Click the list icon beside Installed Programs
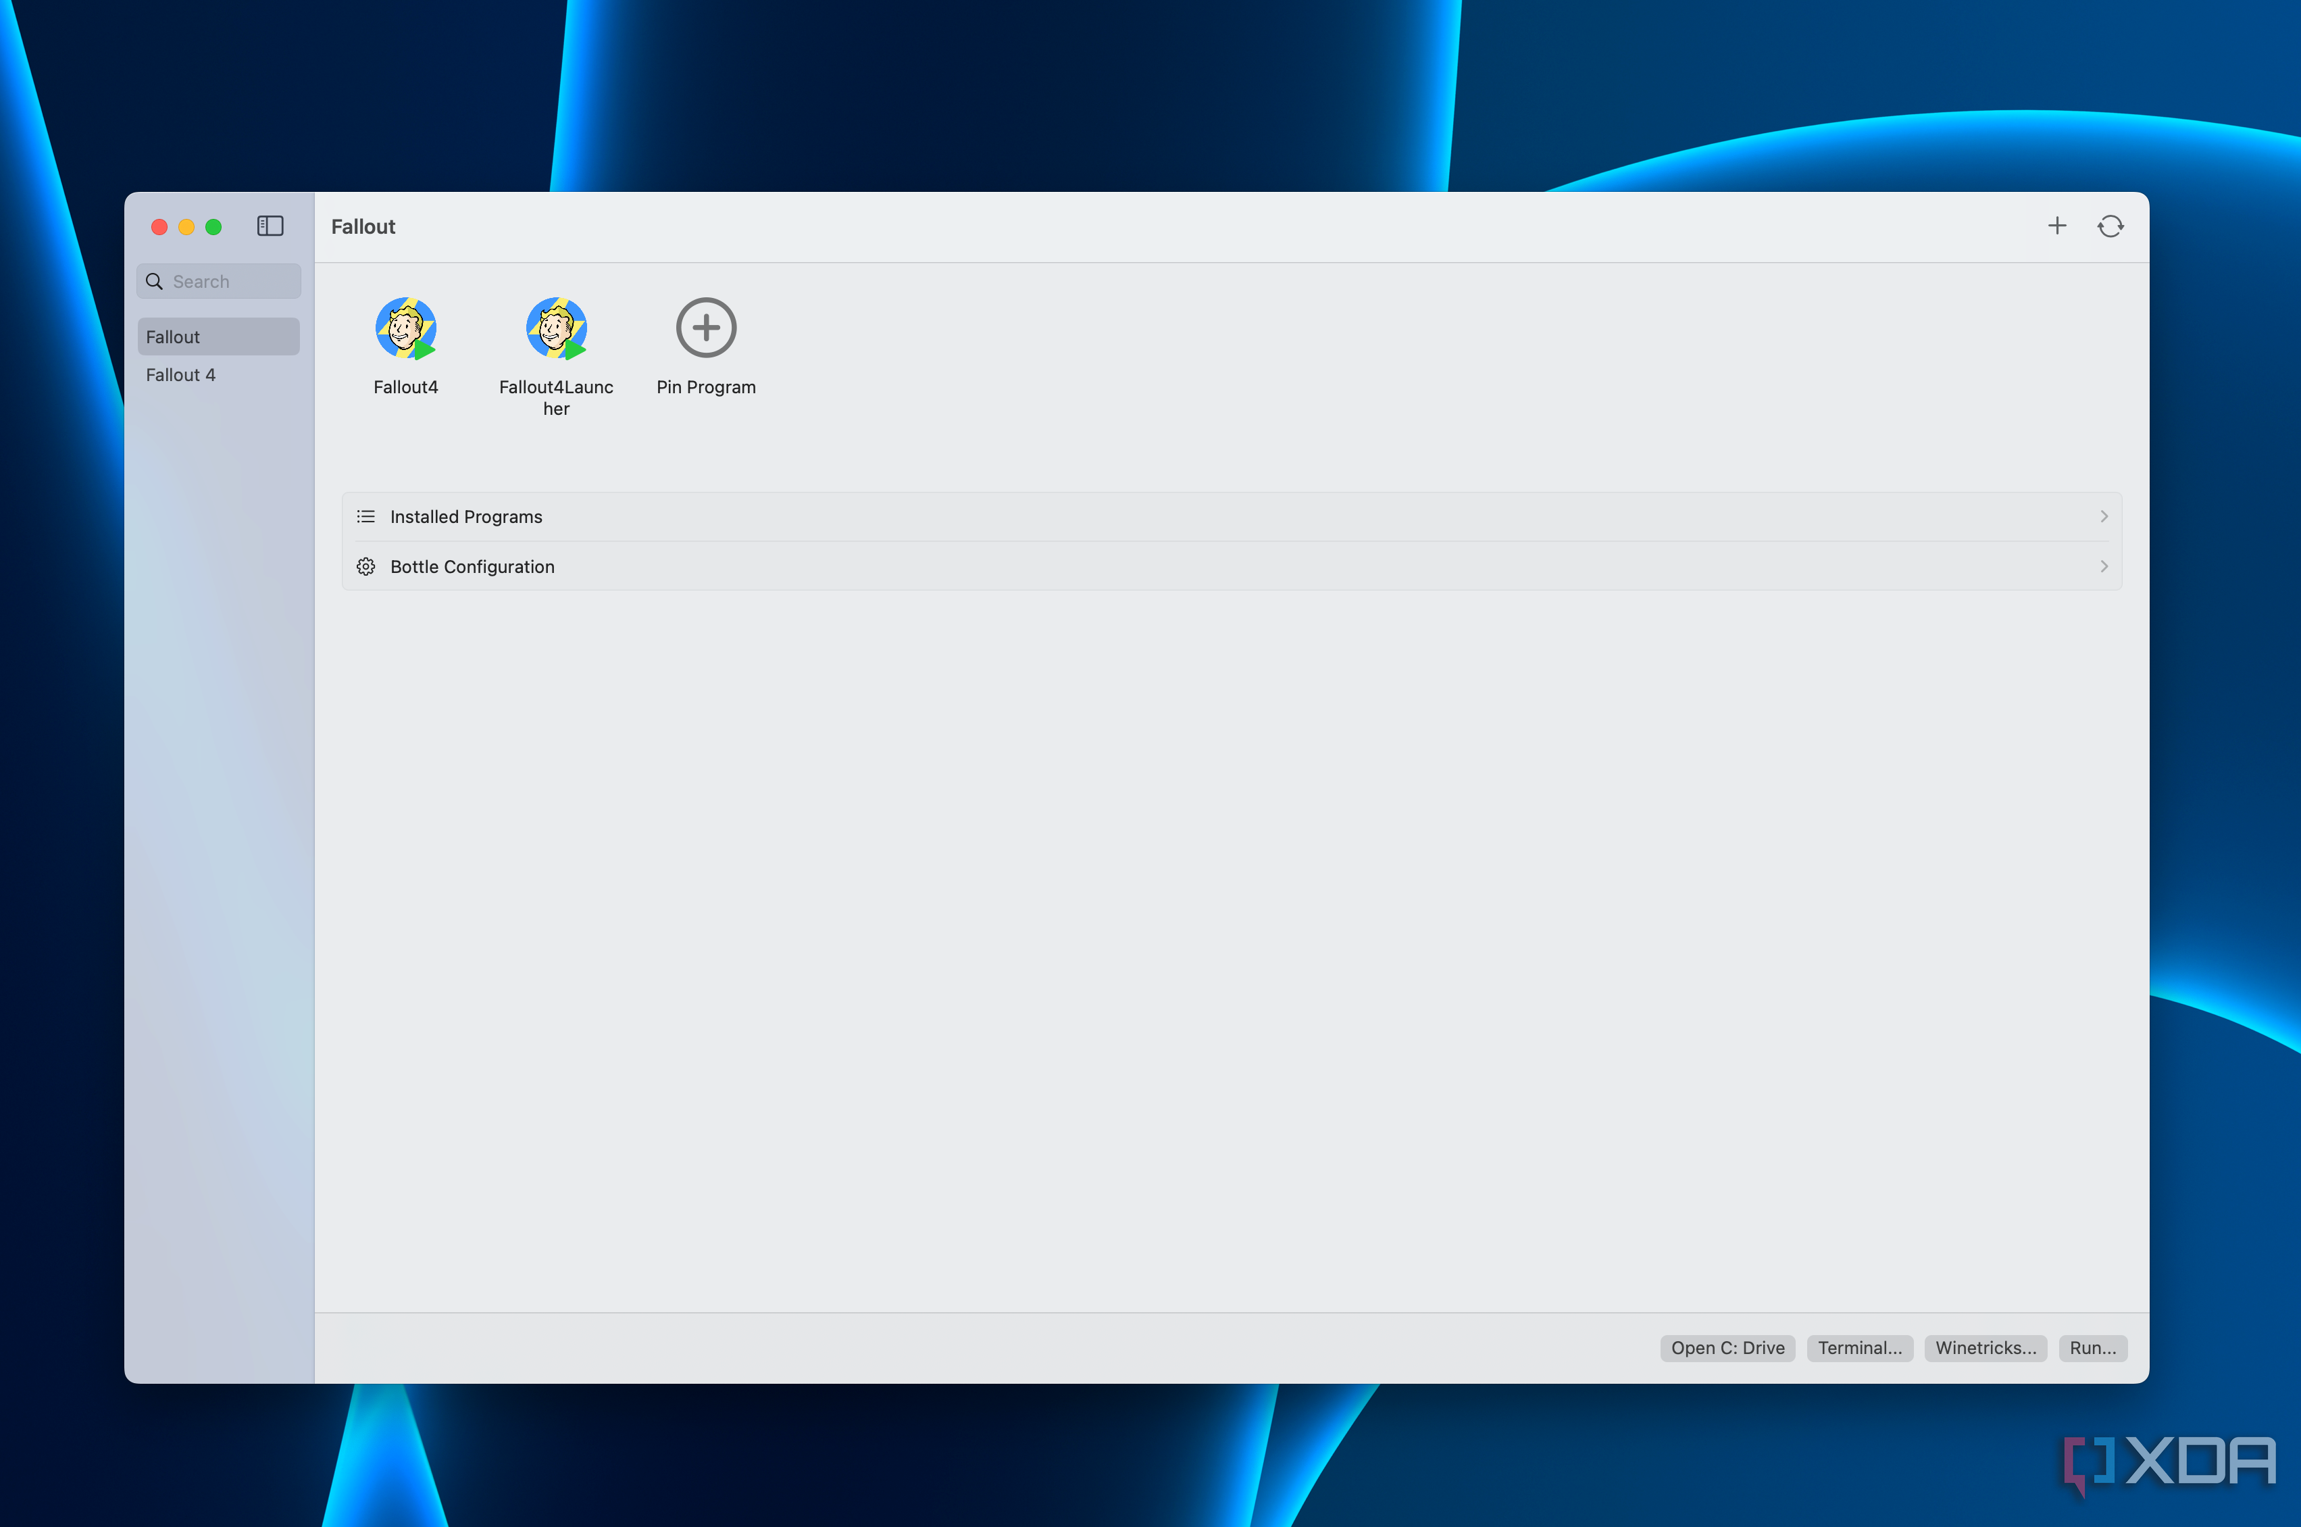 click(366, 516)
